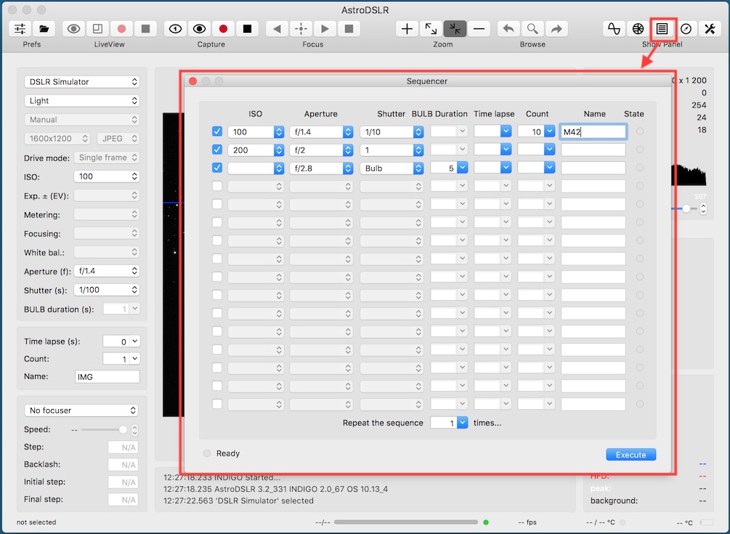This screenshot has height=534, width=730.
Task: Check the last sequencer row checkbox
Action: coord(217,404)
